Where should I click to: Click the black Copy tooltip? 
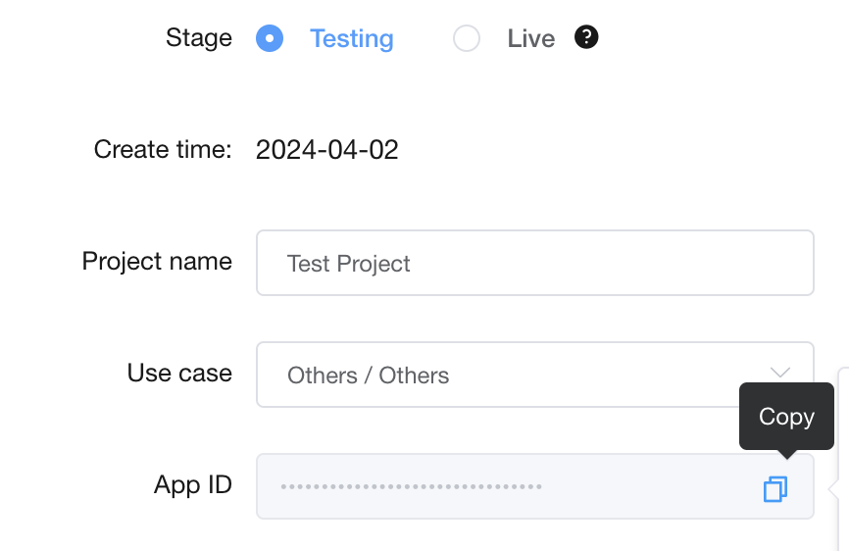[786, 417]
